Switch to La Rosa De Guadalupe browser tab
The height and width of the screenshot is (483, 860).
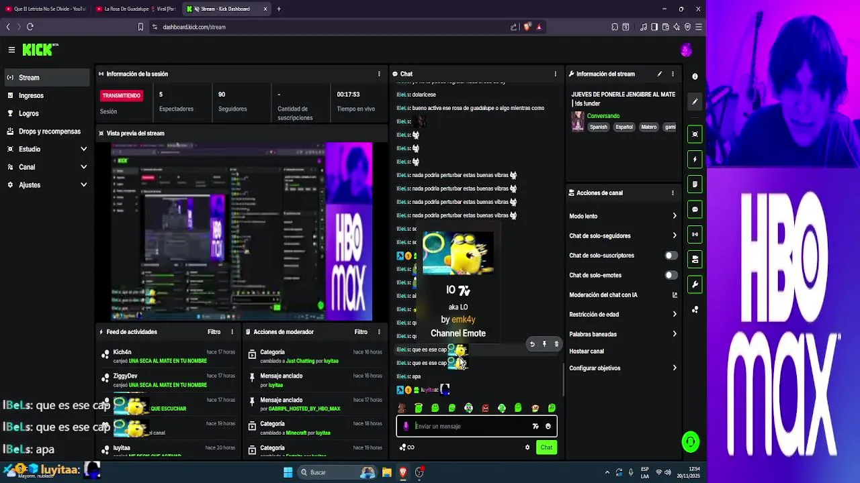[136, 9]
